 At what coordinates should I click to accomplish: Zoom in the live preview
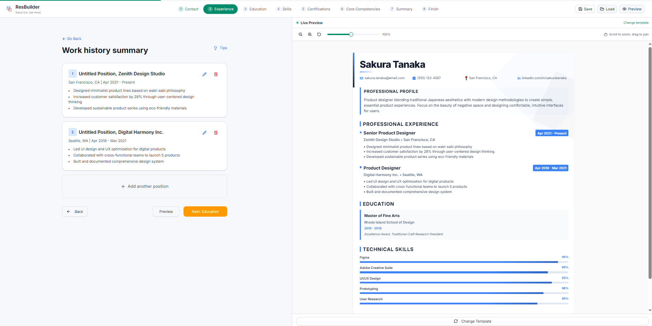310,34
